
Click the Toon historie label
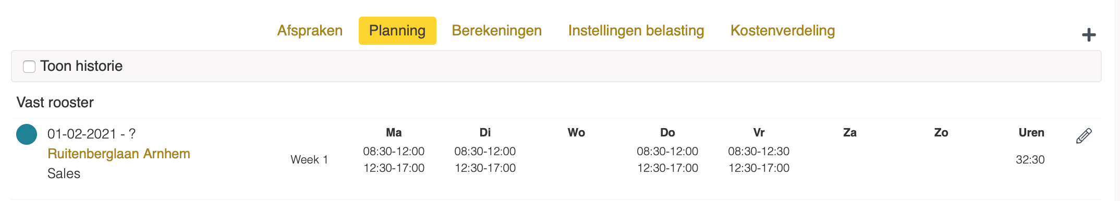tap(81, 66)
